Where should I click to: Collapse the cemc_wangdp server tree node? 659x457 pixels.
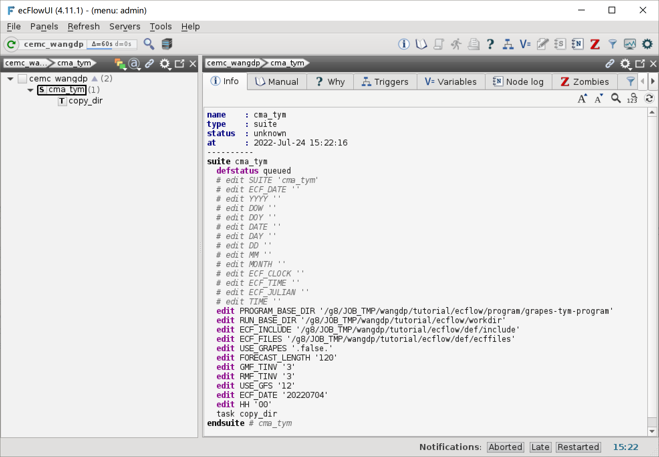coord(10,79)
